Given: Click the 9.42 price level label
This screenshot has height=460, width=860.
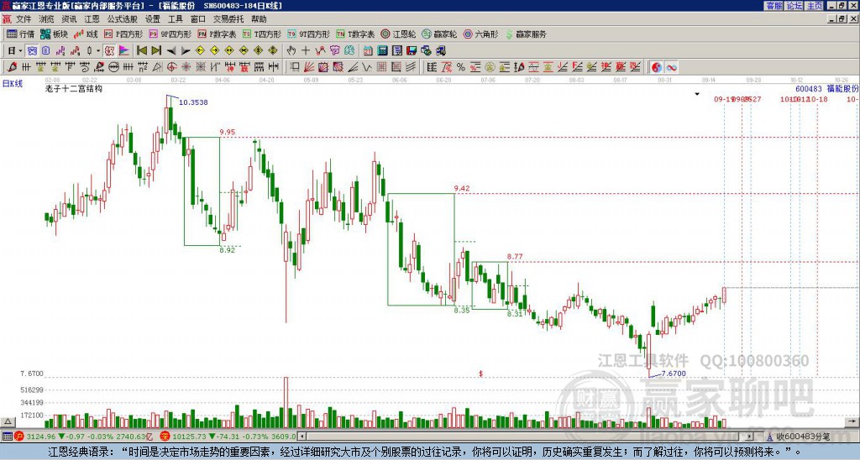Looking at the screenshot, I should 462,188.
